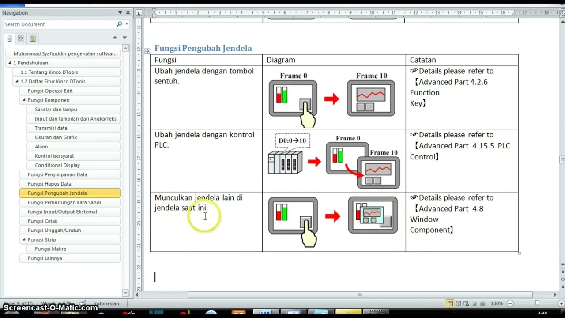Go to Fungsi Perlindungan Kata Sandi heading
The image size is (565, 318).
[x=70, y=202]
